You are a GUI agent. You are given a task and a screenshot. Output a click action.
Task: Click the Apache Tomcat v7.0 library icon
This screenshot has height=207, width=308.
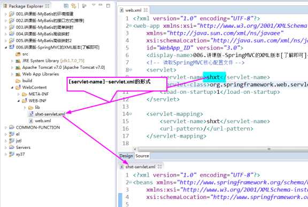point(18,67)
